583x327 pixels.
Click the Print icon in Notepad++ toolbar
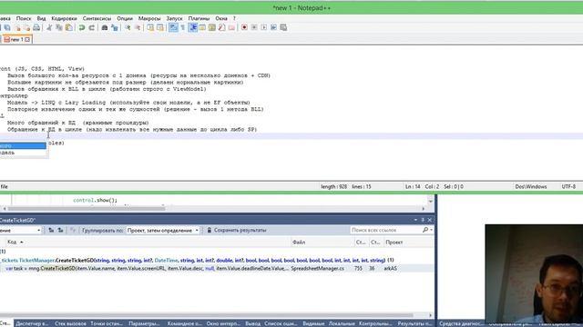(x=36, y=27)
